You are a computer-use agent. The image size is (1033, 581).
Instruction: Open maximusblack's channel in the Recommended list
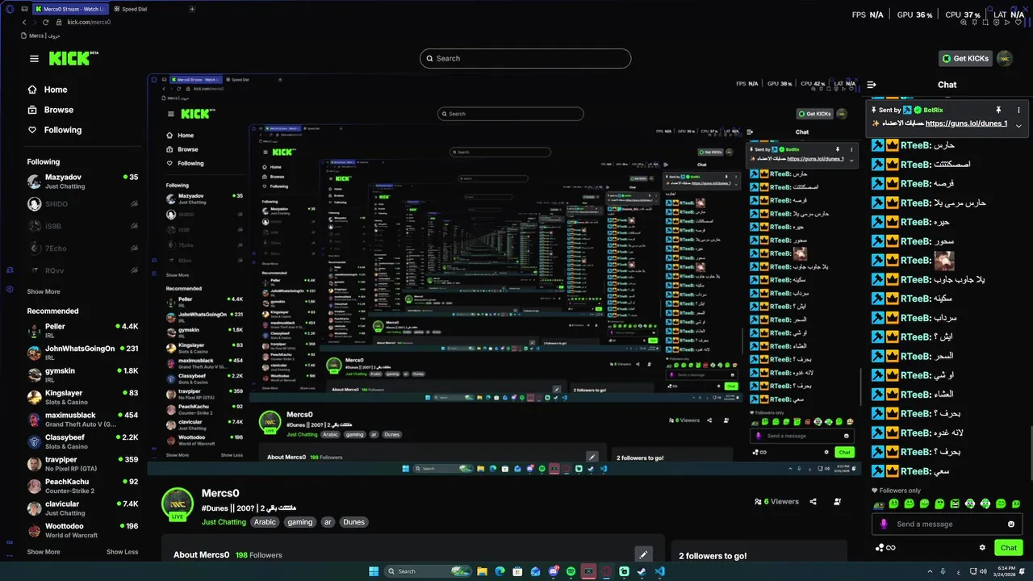82,420
